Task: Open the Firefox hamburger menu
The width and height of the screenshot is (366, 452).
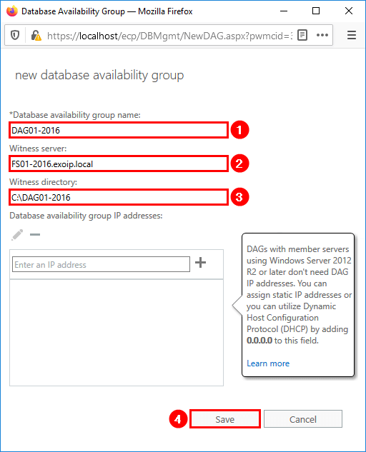Action: (351, 35)
